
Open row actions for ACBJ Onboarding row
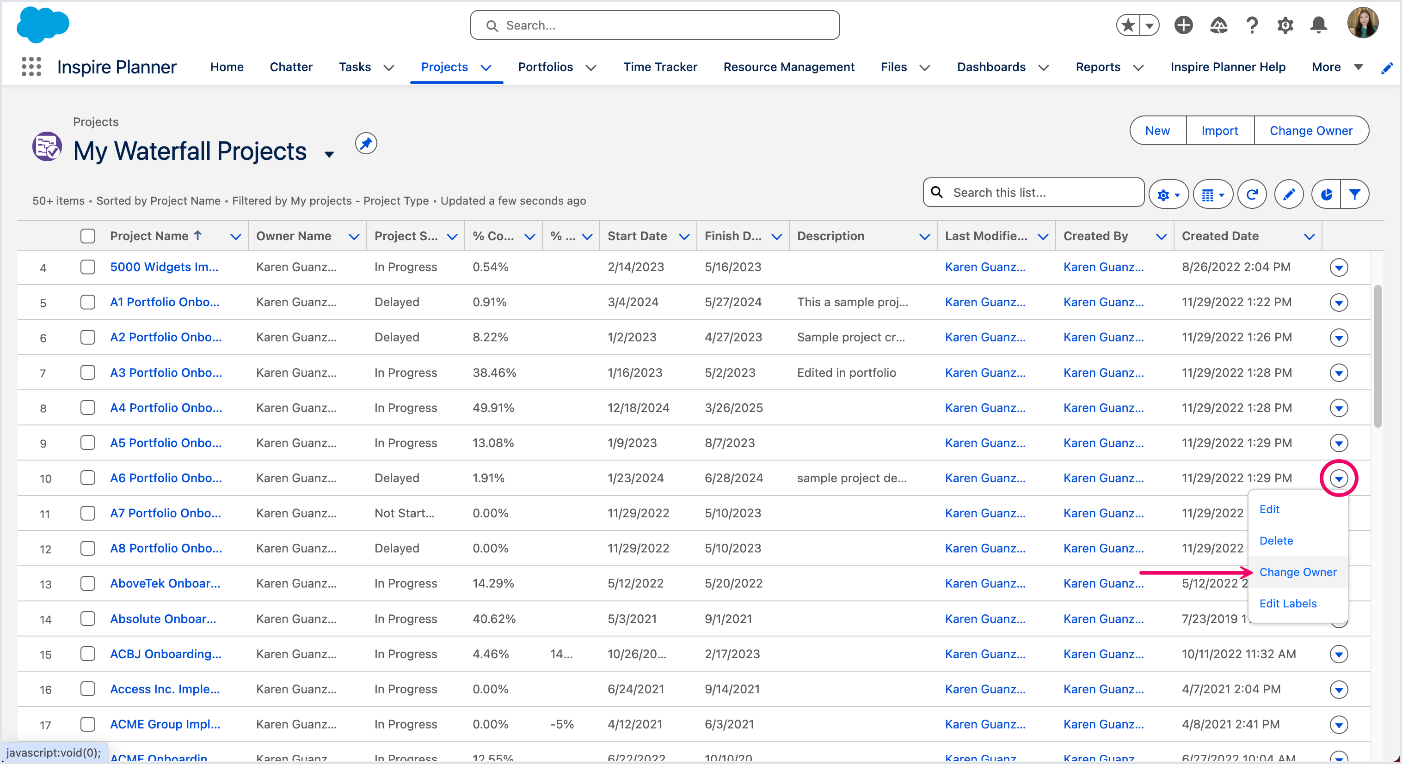[1338, 654]
